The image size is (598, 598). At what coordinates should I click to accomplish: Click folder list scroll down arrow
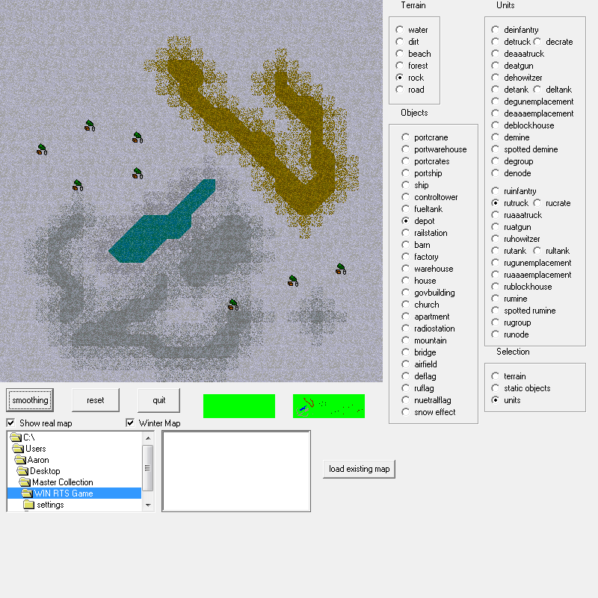148,505
